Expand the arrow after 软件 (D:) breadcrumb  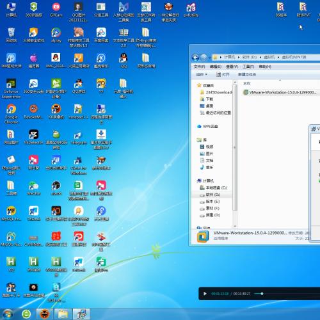click(260, 57)
